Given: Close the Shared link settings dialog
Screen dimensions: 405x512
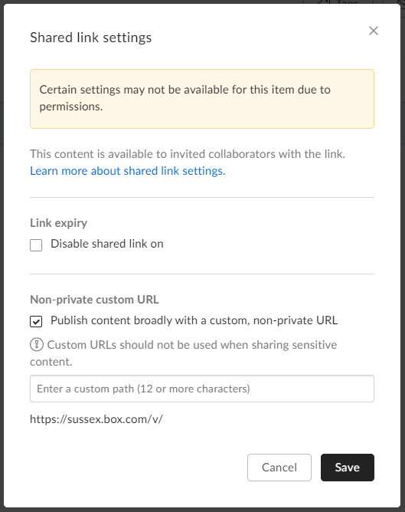Looking at the screenshot, I should point(374,31).
